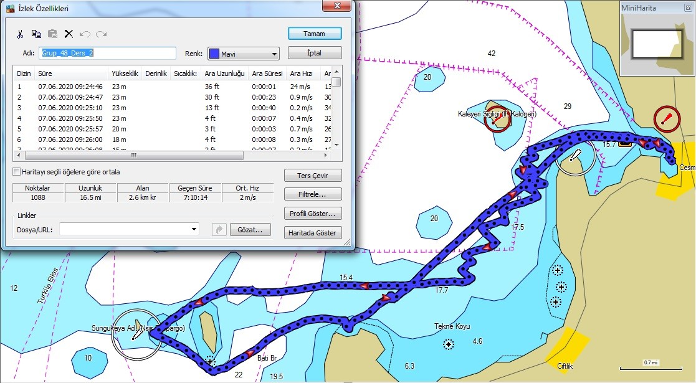The height and width of the screenshot is (383, 696).
Task: Click the Haritada Göster button
Action: [x=313, y=232]
